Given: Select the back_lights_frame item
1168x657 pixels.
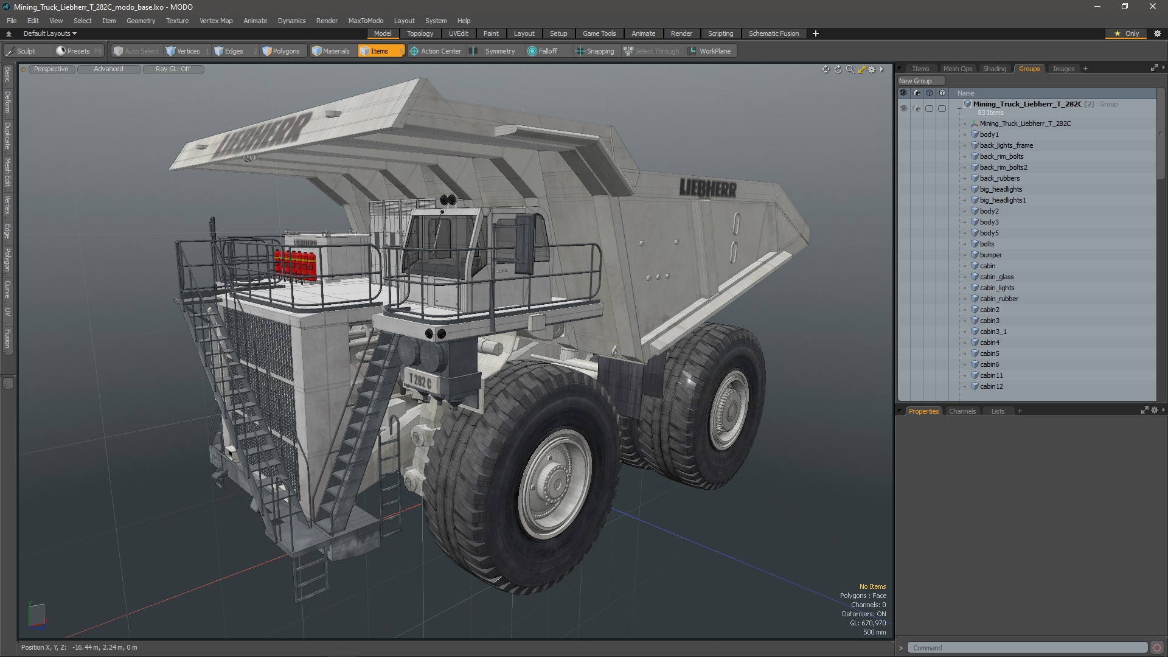Looking at the screenshot, I should (1006, 145).
